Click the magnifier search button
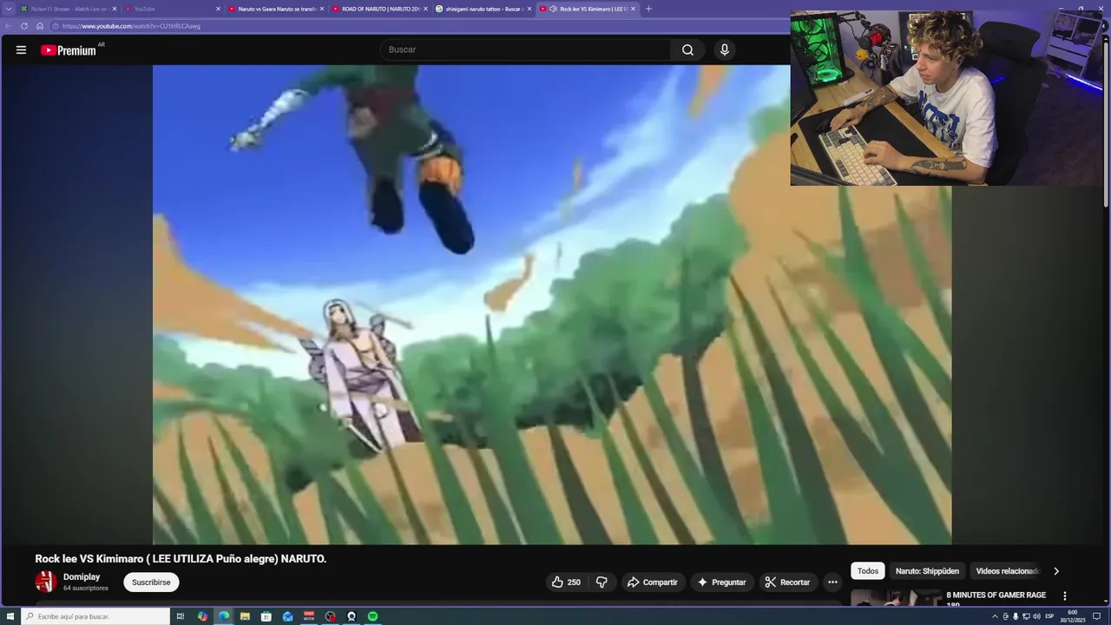 pos(687,49)
